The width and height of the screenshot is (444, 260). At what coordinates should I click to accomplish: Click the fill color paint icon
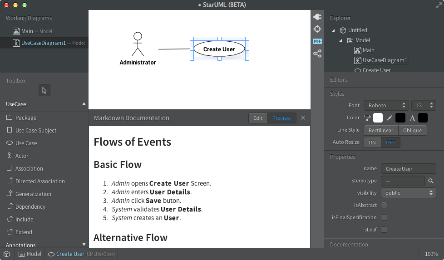point(368,118)
